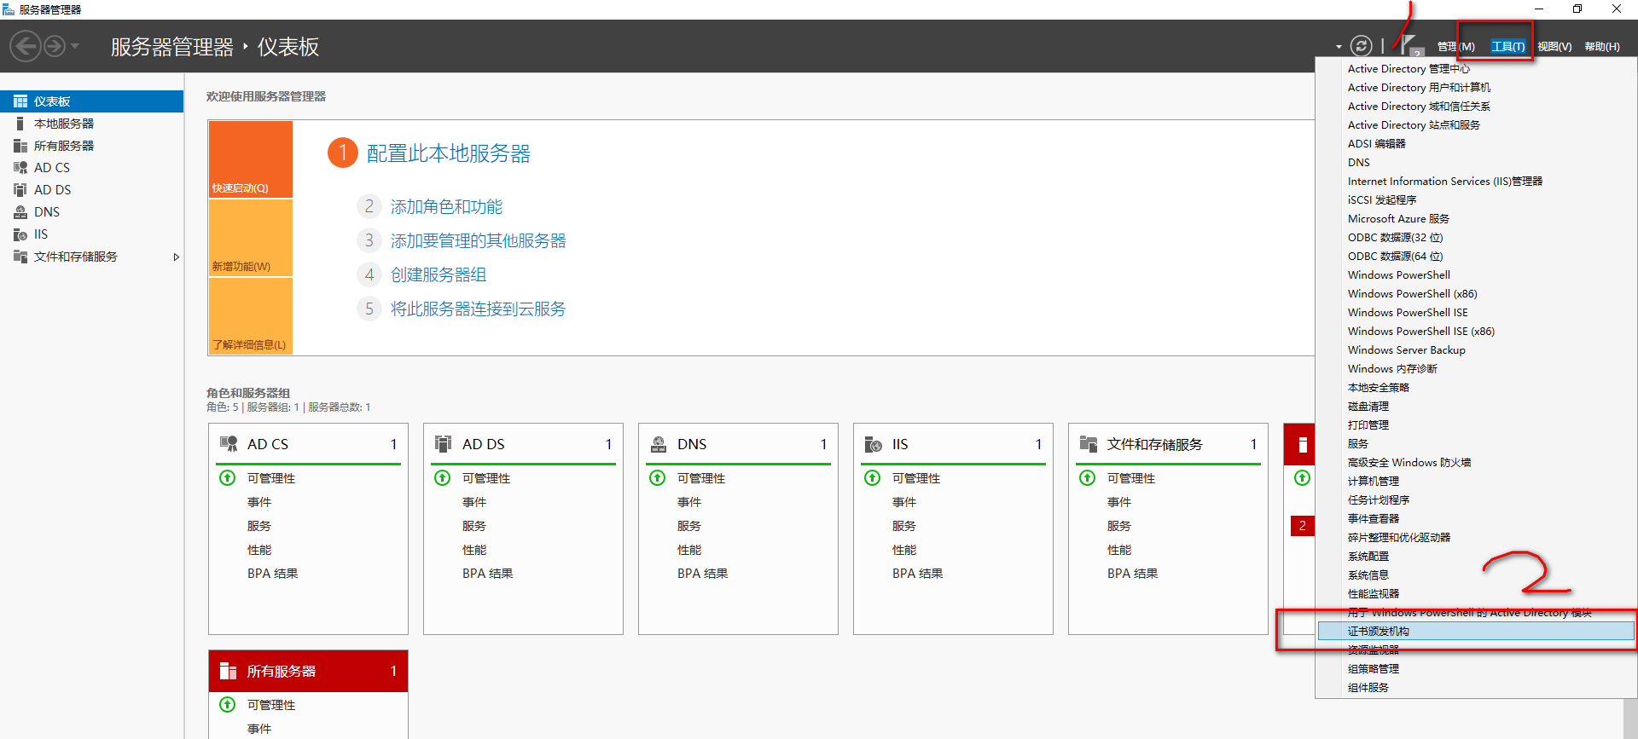Click the DNS sidebar icon
The height and width of the screenshot is (739, 1638).
[20, 212]
